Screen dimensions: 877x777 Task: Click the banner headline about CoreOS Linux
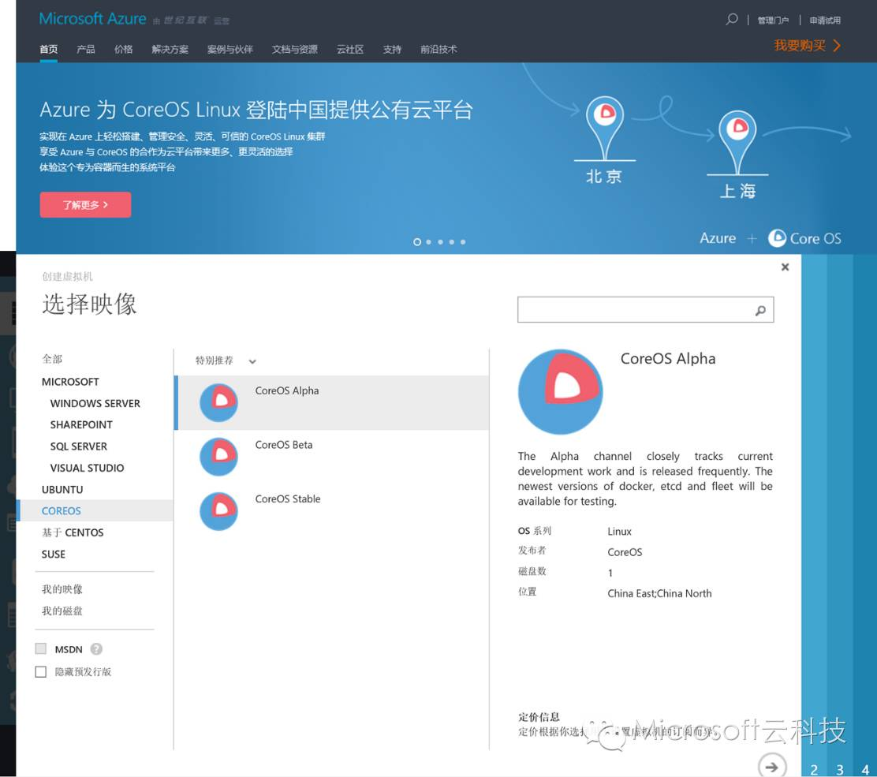256,110
